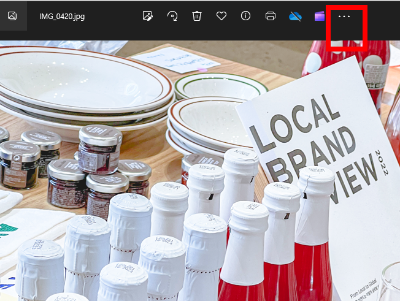Image resolution: width=400 pixels, height=301 pixels.
Task: Show file info with the info icon
Action: click(x=245, y=16)
